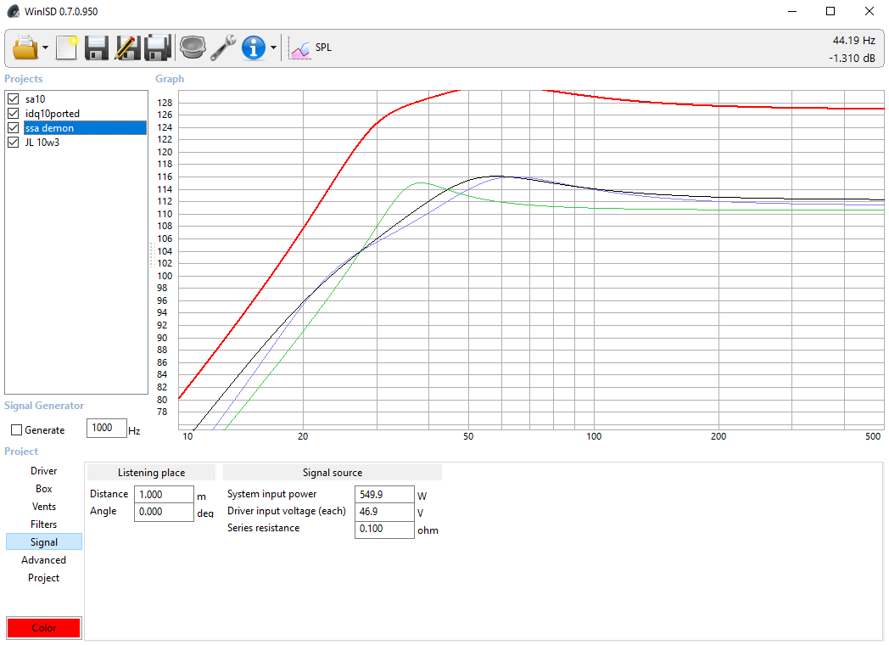Screen dimensions: 889x645
Task: Uncheck the idq10ported project checkbox
Action: (x=14, y=114)
